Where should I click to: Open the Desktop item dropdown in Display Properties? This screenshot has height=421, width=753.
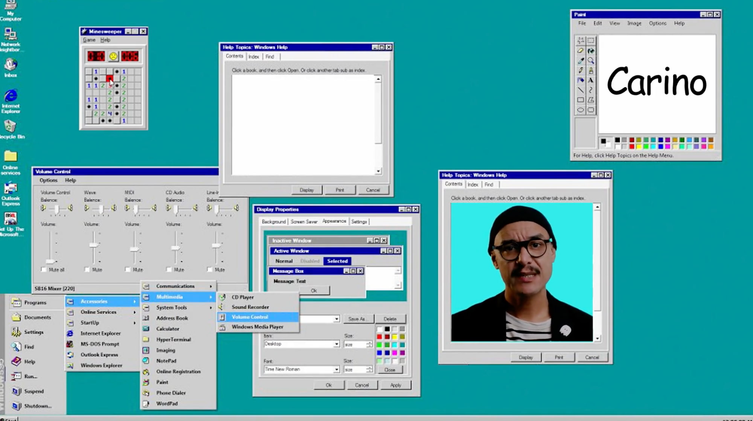tap(336, 344)
